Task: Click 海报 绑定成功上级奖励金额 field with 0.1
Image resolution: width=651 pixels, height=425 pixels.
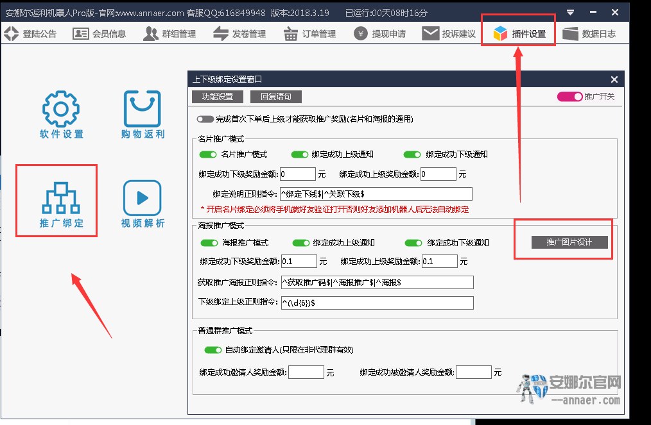Action: [x=440, y=262]
